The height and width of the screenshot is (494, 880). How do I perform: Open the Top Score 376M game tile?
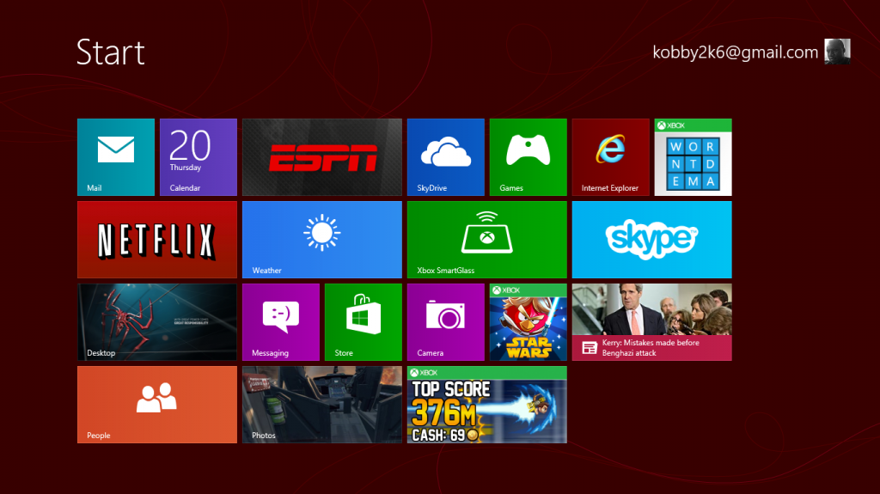pos(487,405)
